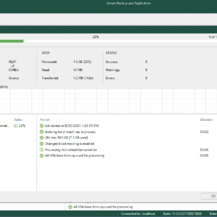Click the 'Warnings:' label
The width and height of the screenshot is (217, 217).
[x=113, y=70]
